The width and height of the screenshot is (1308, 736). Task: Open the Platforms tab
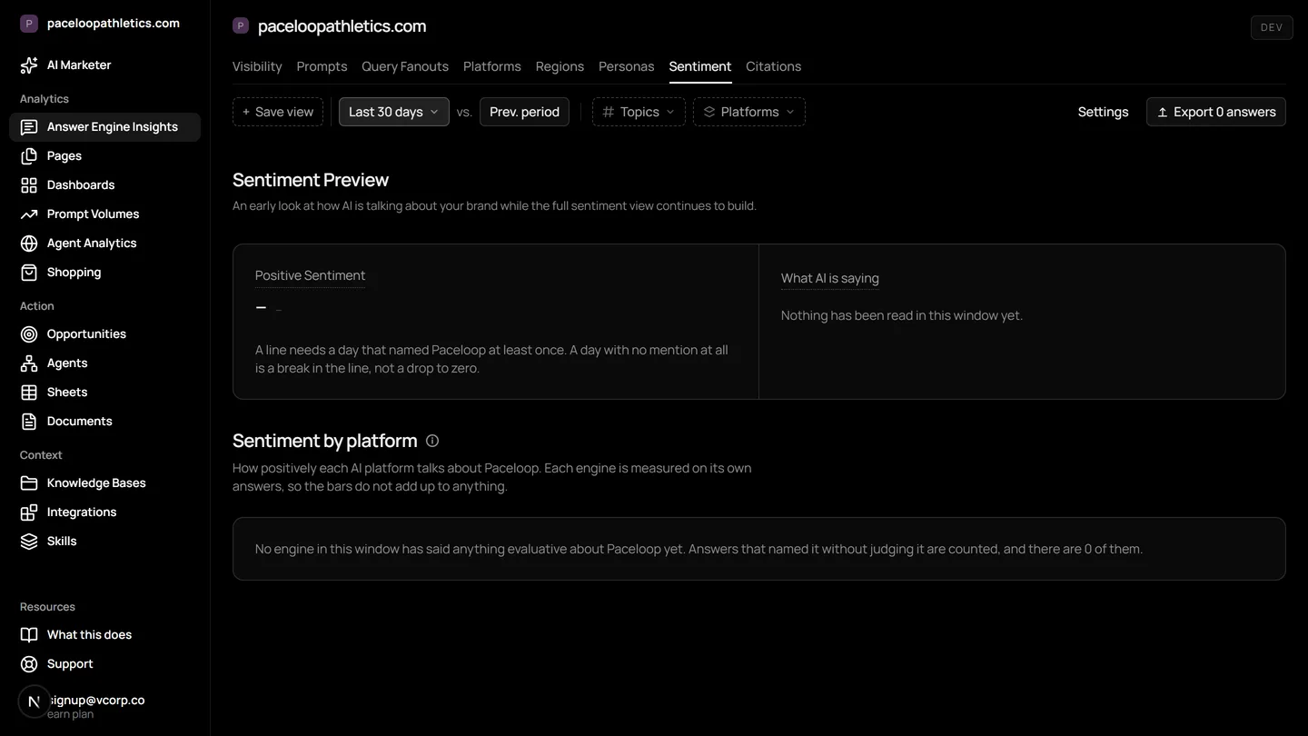coord(492,66)
